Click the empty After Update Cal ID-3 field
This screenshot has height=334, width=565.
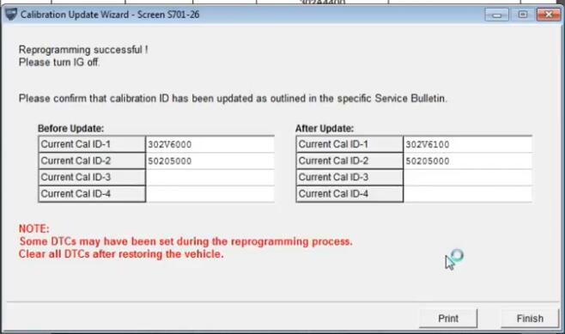coord(468,177)
